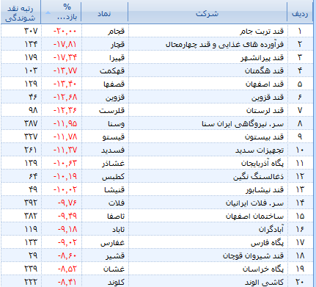Toggle the sort arrow in % بازد... header
316x287 pixels.
(48, 12)
